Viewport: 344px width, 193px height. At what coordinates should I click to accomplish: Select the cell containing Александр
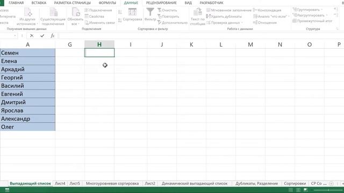(27, 118)
